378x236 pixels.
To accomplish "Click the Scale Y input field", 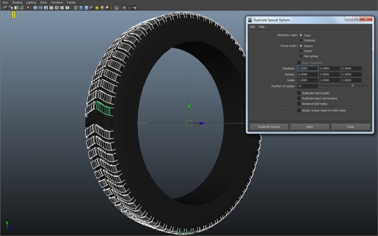I will pyautogui.click(x=329, y=80).
